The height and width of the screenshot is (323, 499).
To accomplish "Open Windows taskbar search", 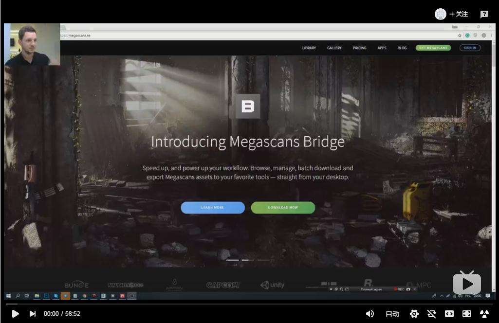I will tap(18, 296).
